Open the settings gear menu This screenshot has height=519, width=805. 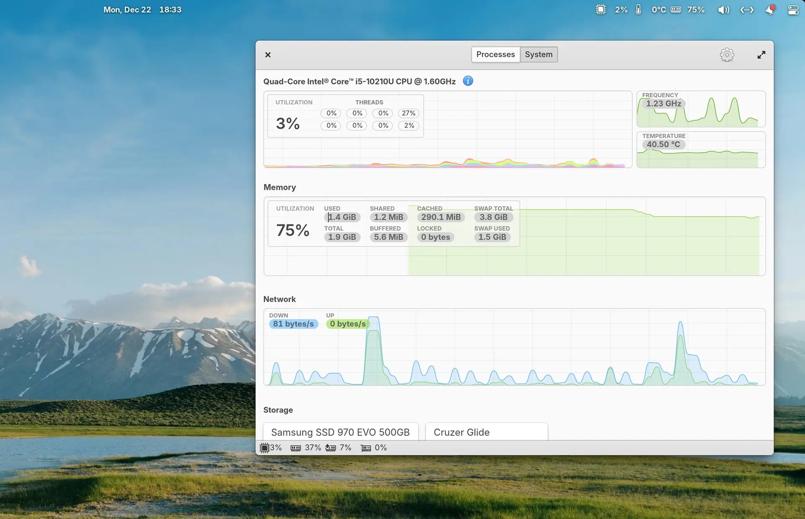pyautogui.click(x=727, y=54)
